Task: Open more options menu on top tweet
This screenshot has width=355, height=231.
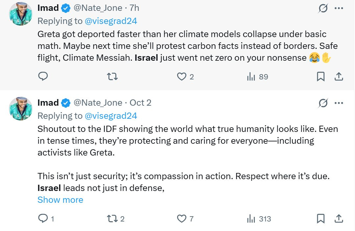Action: [x=339, y=9]
